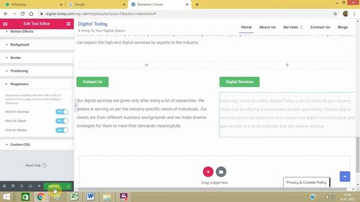Image resolution: width=360 pixels, height=202 pixels.
Task: Click the browser back arrow
Action: tap(6, 13)
